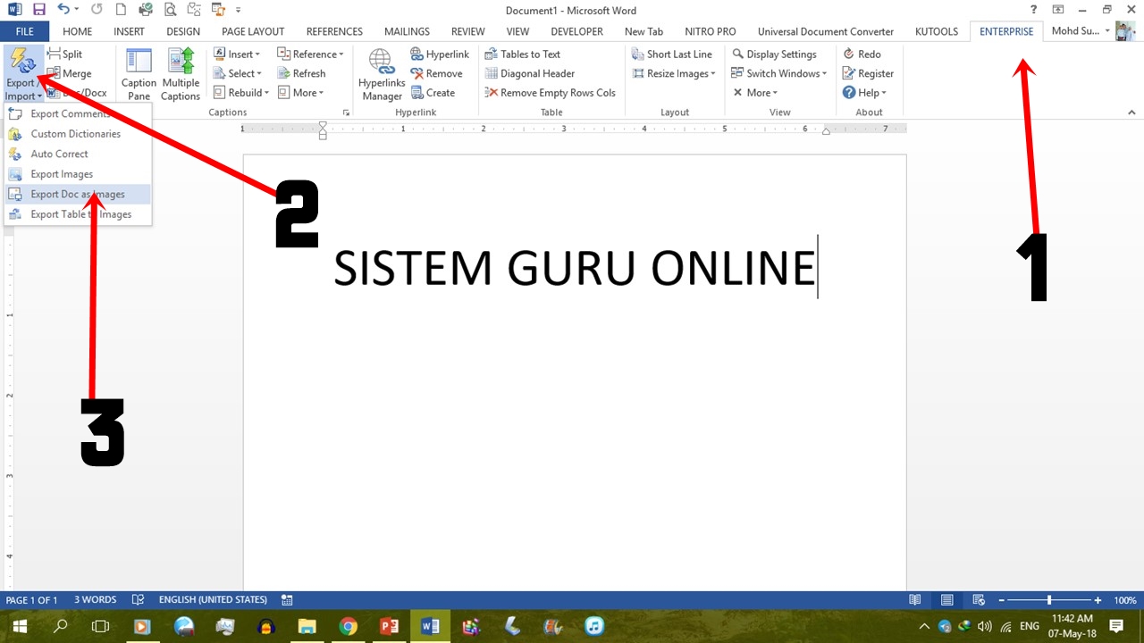Expand the Help dropdown in About group
1144x643 pixels.
coord(864,93)
